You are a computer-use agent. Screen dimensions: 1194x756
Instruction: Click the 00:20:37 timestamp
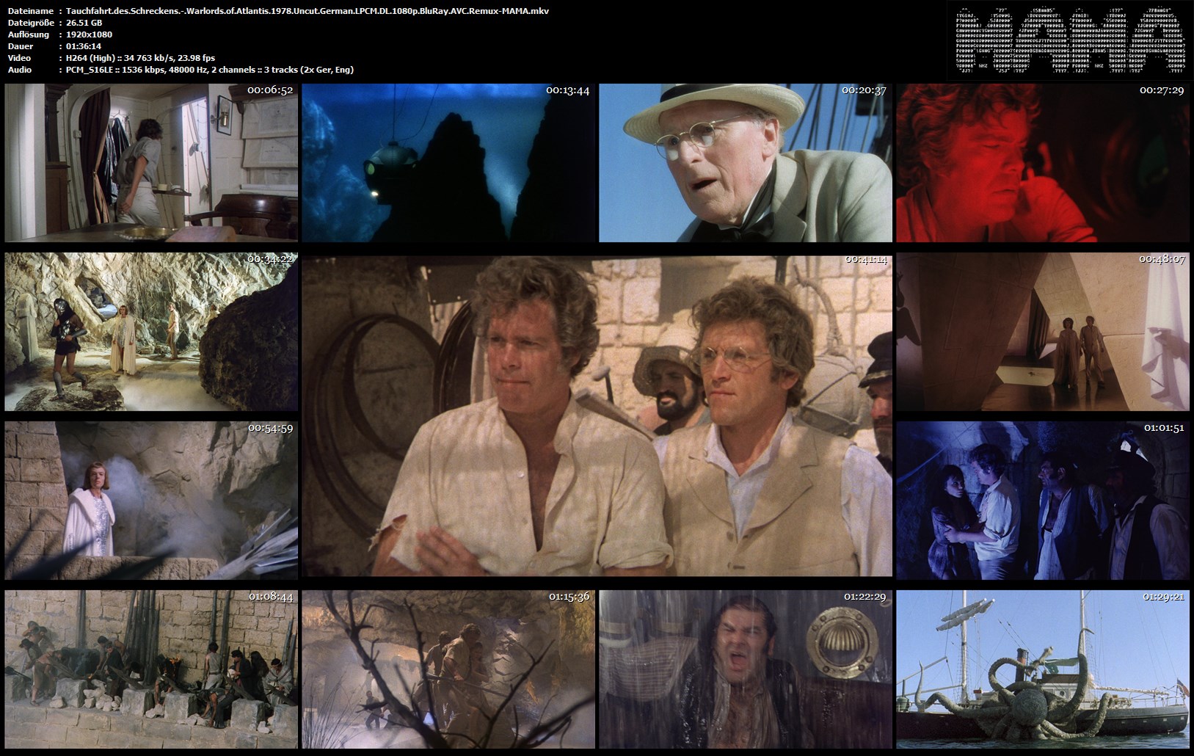click(x=864, y=90)
